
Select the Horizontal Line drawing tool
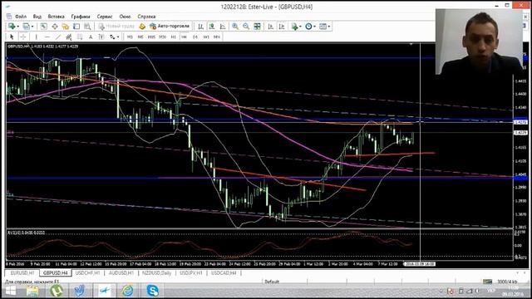[47, 37]
